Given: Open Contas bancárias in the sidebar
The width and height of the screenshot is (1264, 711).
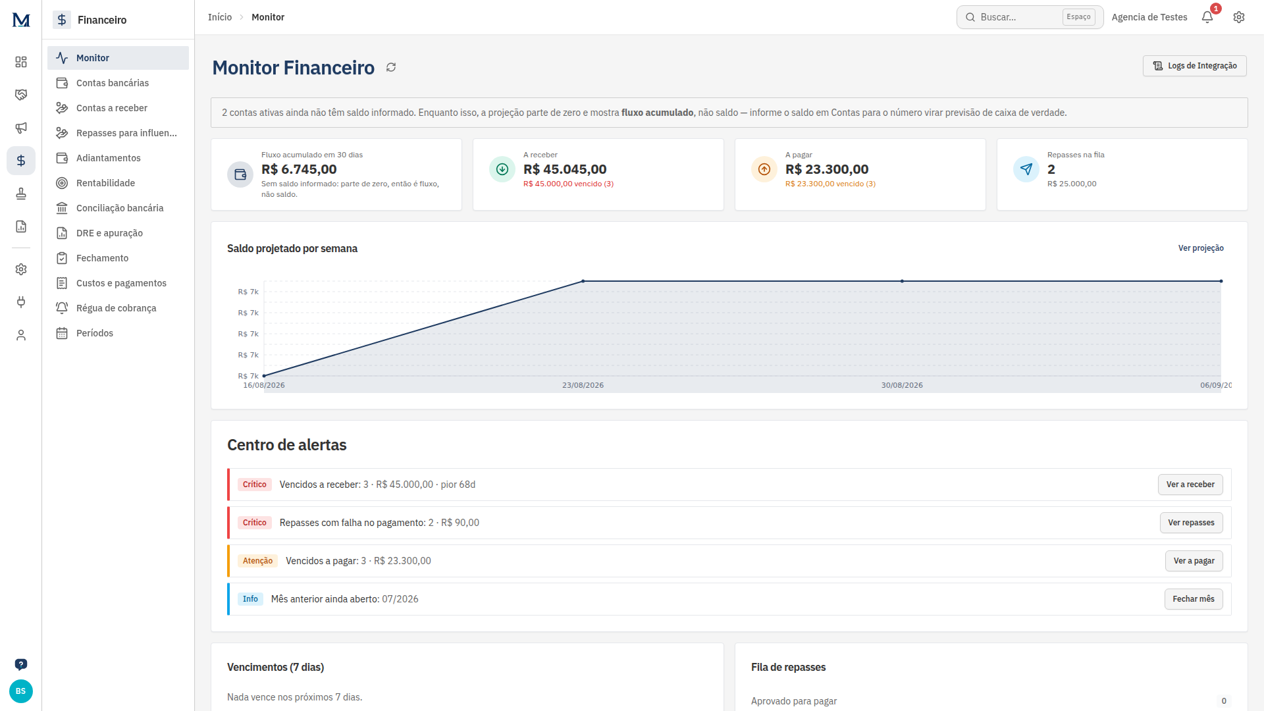Looking at the screenshot, I should pyautogui.click(x=118, y=83).
